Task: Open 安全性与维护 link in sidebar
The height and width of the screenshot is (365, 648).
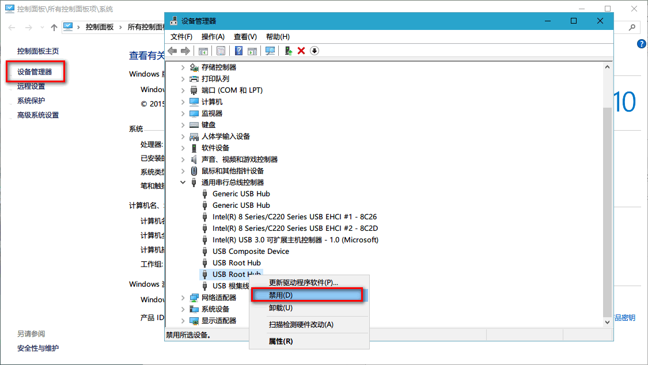Action: click(x=38, y=348)
